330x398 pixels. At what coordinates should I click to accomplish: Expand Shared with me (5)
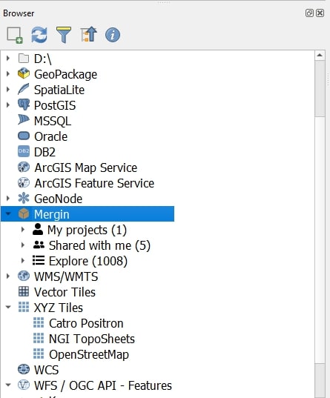pyautogui.click(x=23, y=245)
